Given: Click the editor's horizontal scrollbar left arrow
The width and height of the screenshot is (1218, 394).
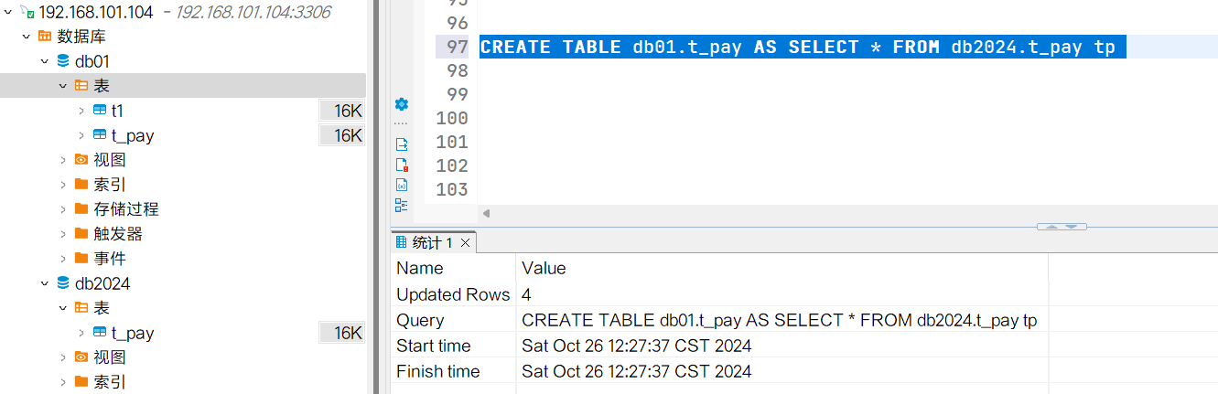Looking at the screenshot, I should pos(486,213).
